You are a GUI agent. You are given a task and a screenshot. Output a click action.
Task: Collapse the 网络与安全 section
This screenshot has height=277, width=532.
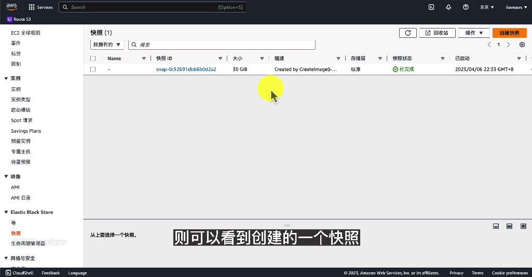coord(6,258)
